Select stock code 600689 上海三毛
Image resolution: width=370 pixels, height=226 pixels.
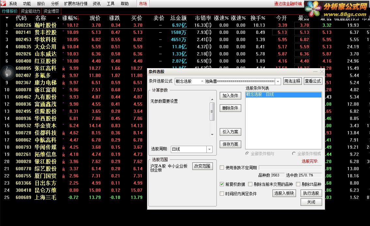(x=23, y=197)
